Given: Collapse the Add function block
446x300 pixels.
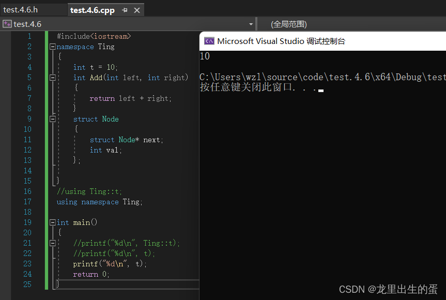Looking at the screenshot, I should pos(53,78).
